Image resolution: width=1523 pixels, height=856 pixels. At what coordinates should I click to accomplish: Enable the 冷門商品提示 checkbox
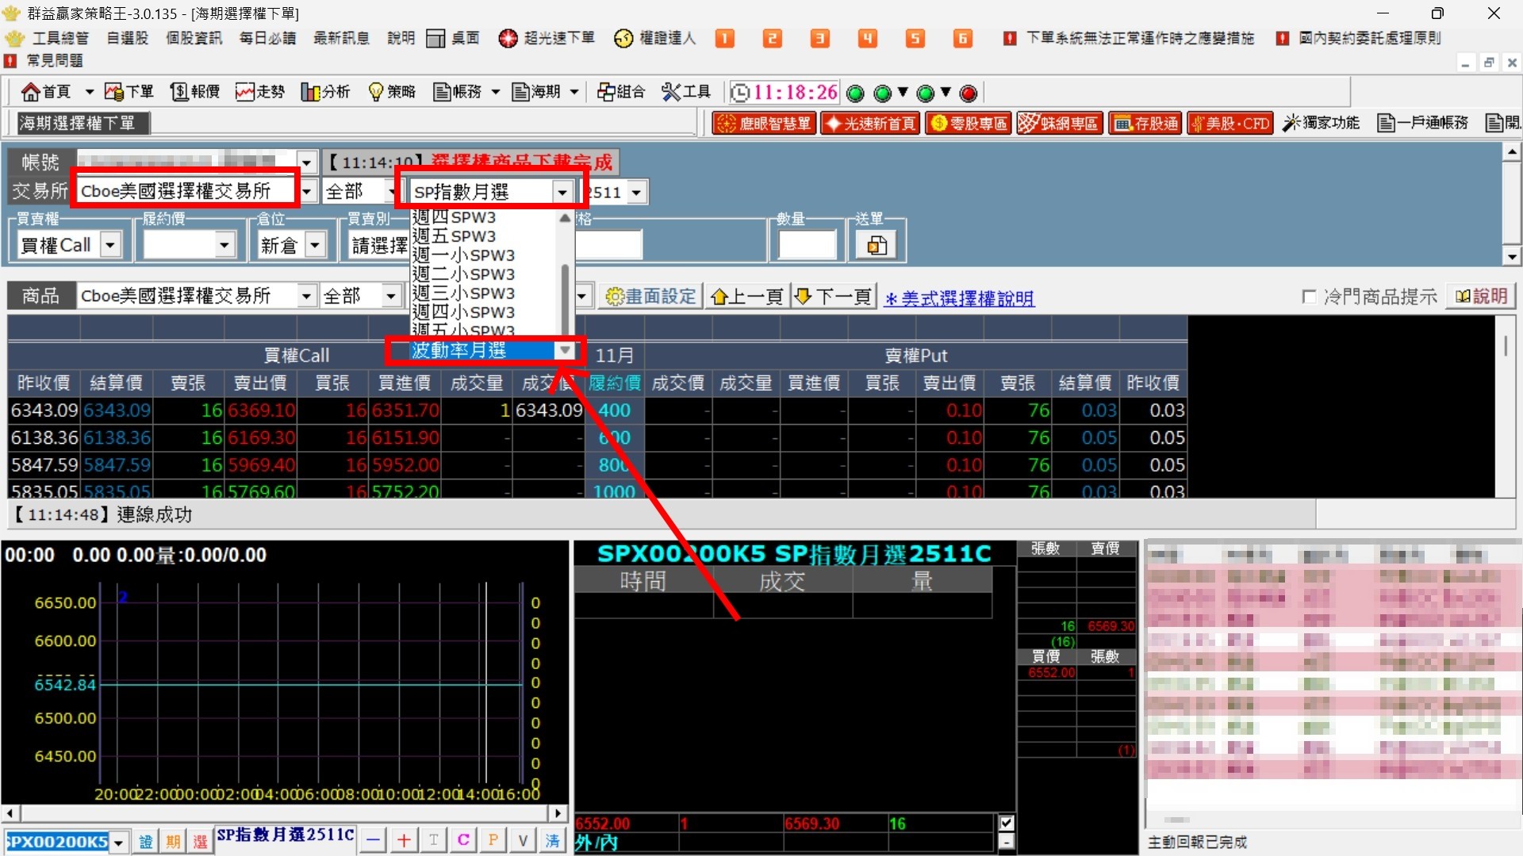(1309, 296)
